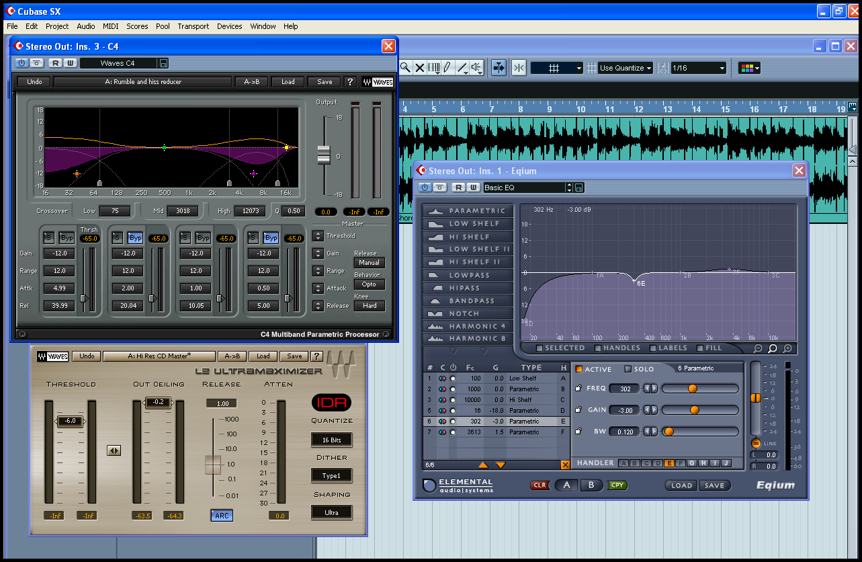862x562 pixels.
Task: Select the line tool in toolbar
Action: pyautogui.click(x=462, y=68)
